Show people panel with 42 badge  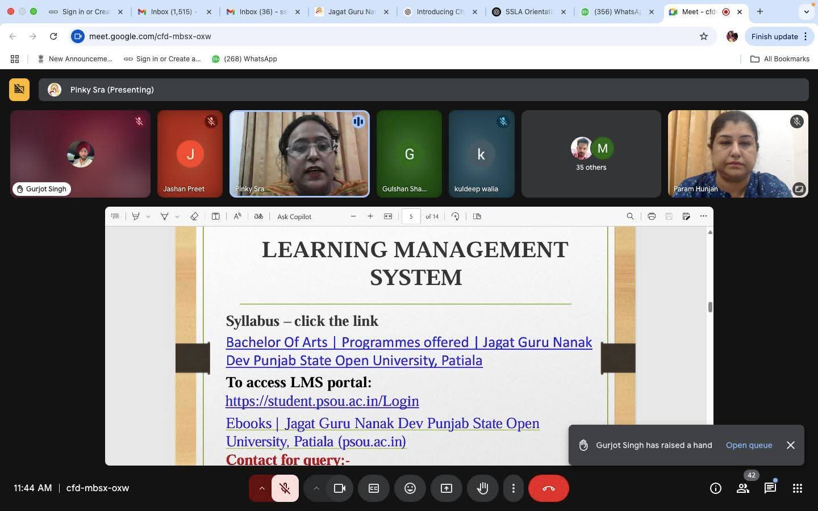743,488
